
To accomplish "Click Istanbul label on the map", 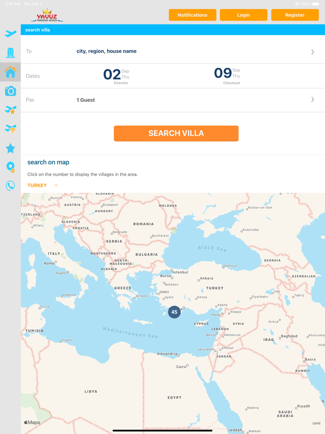I will (180, 272).
